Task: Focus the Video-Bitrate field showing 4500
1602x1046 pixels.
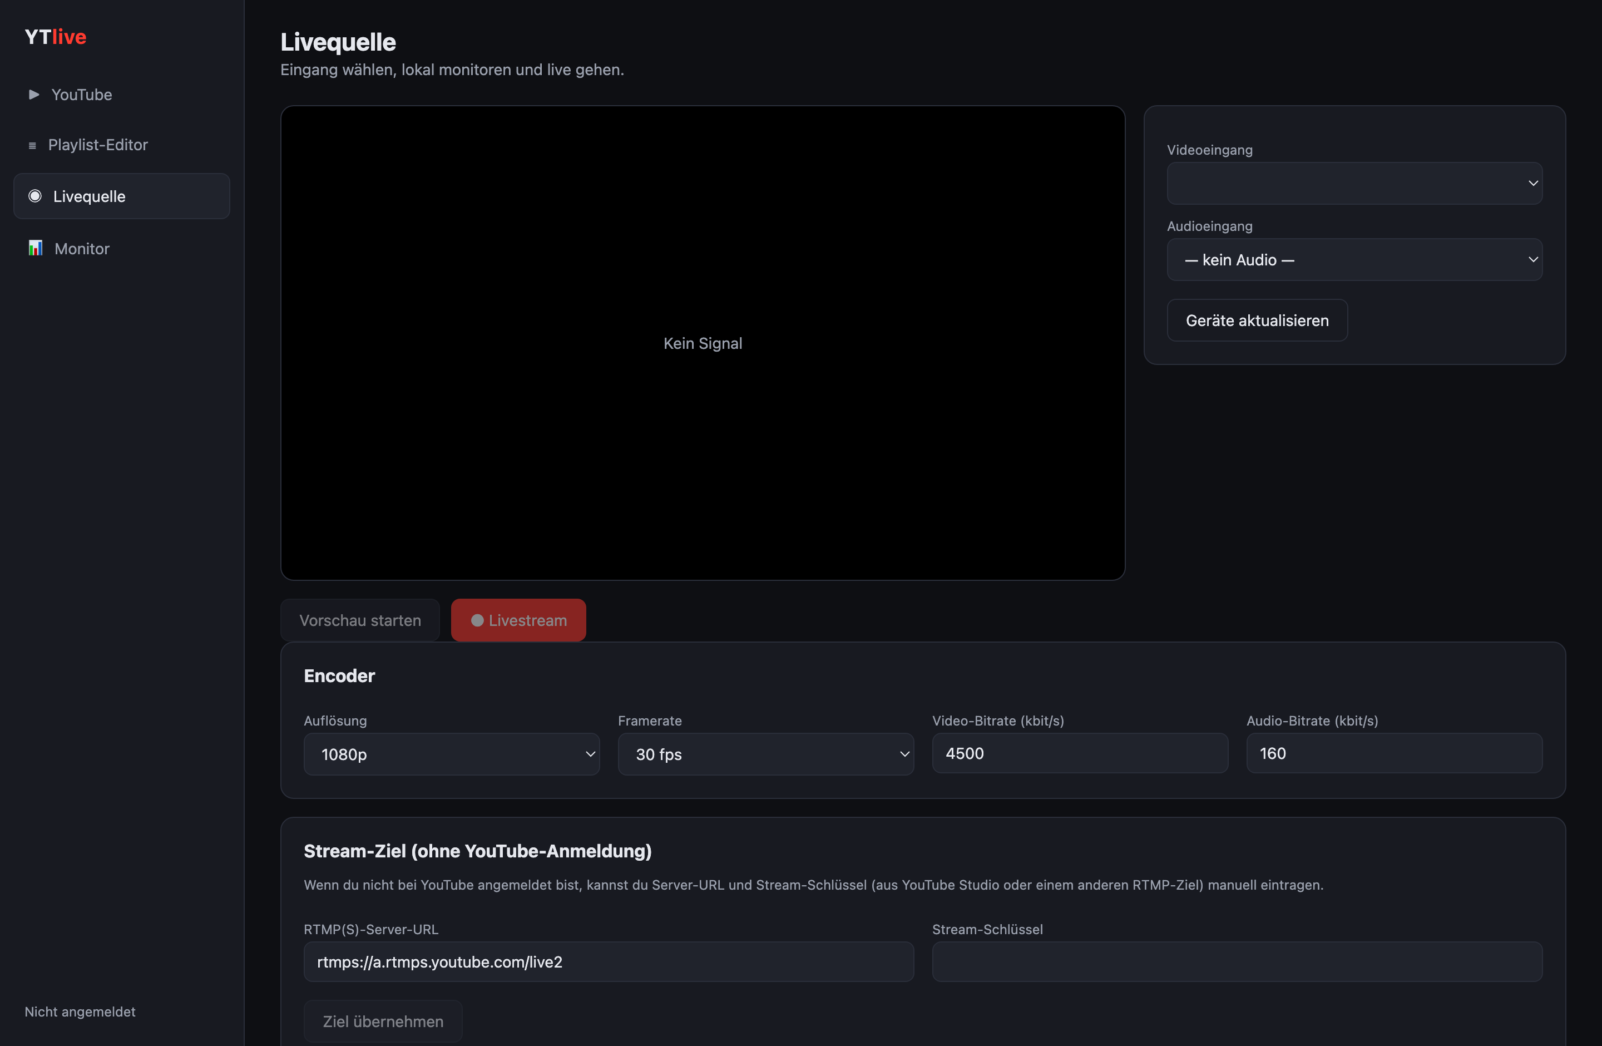Action: point(1080,753)
